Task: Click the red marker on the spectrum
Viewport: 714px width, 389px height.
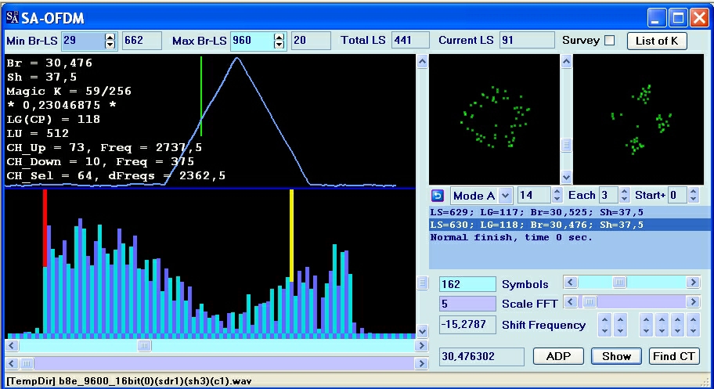Action: (x=45, y=229)
